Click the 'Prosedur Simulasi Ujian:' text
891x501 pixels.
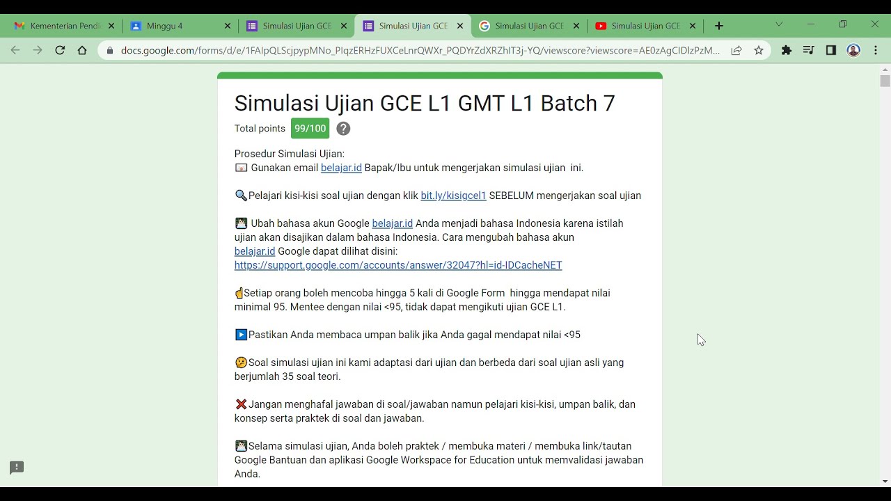[x=290, y=154]
